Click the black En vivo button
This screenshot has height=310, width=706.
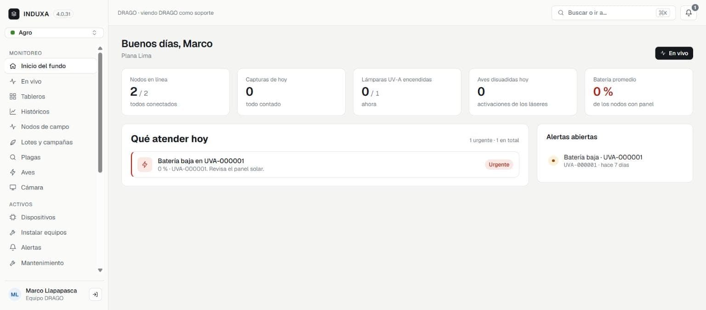click(674, 53)
